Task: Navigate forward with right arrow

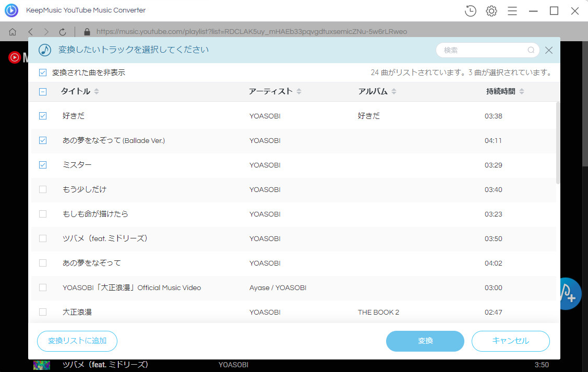Action: (46, 32)
